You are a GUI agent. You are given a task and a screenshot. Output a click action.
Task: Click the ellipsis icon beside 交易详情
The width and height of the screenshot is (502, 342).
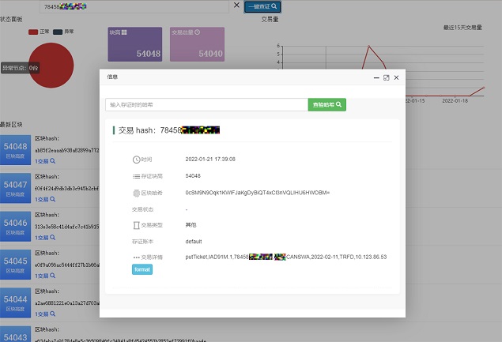point(136,257)
